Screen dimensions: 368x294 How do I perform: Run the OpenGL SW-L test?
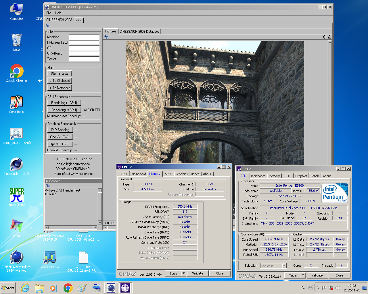click(x=60, y=137)
